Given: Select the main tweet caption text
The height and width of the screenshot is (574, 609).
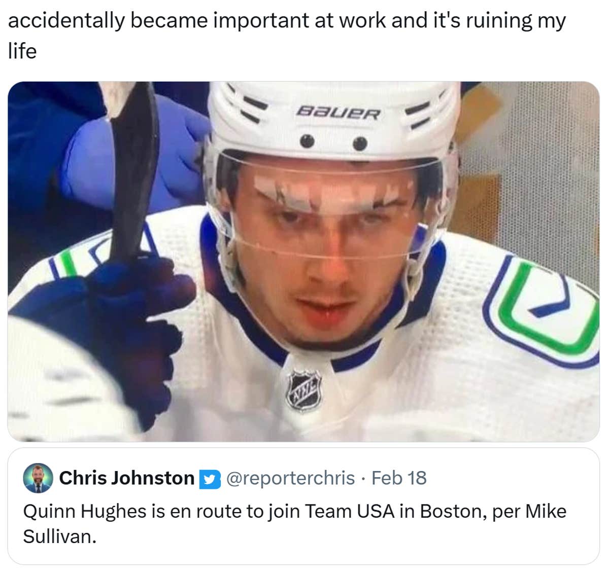Looking at the screenshot, I should tap(288, 21).
